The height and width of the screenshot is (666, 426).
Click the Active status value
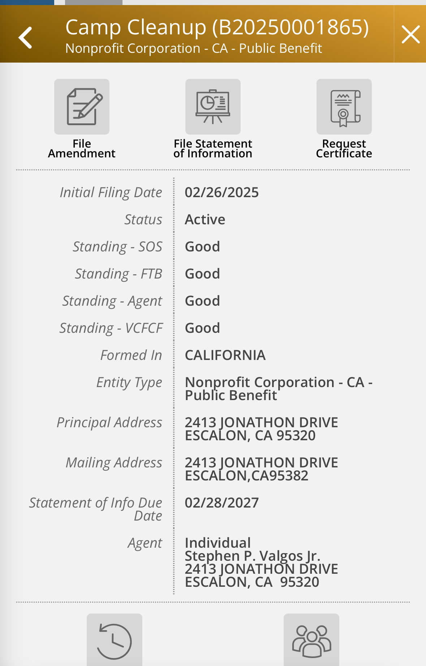[x=205, y=220]
